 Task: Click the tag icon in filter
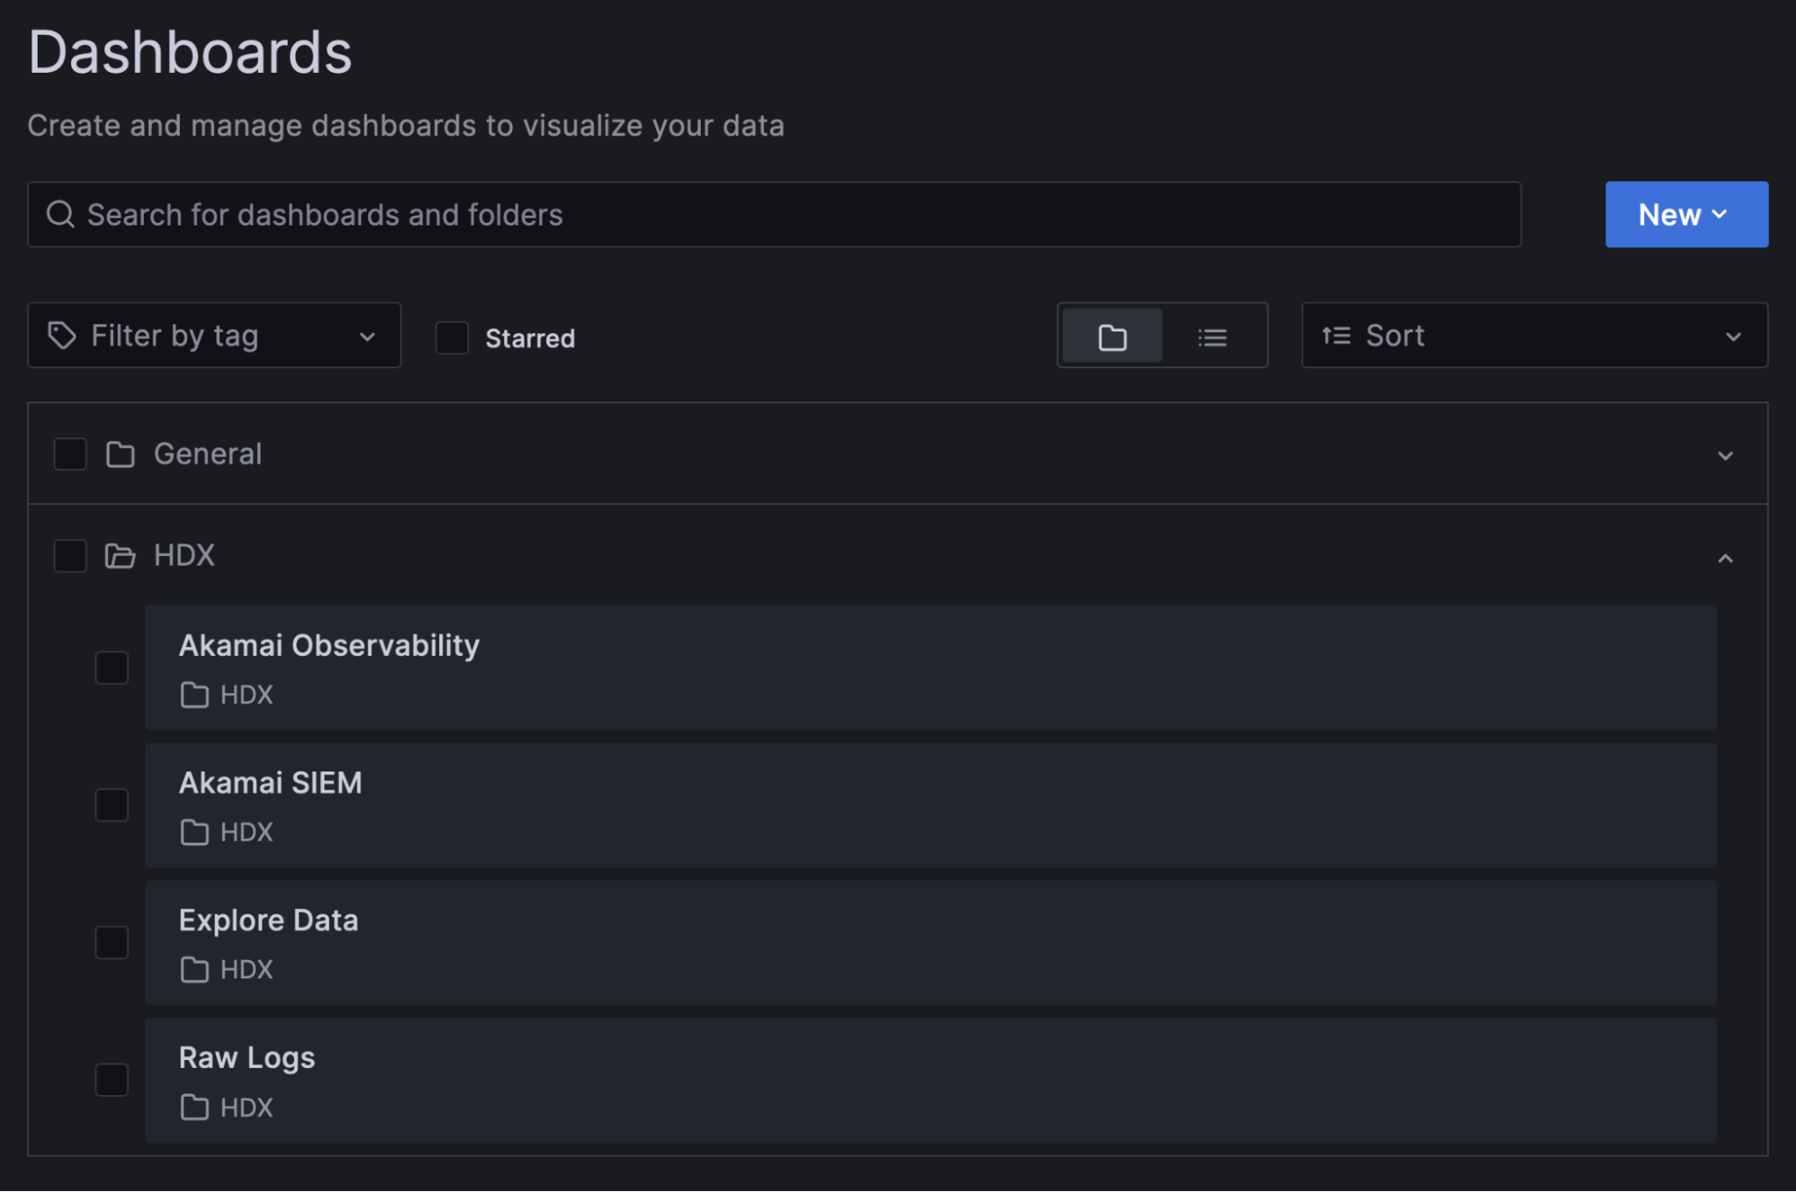[62, 336]
